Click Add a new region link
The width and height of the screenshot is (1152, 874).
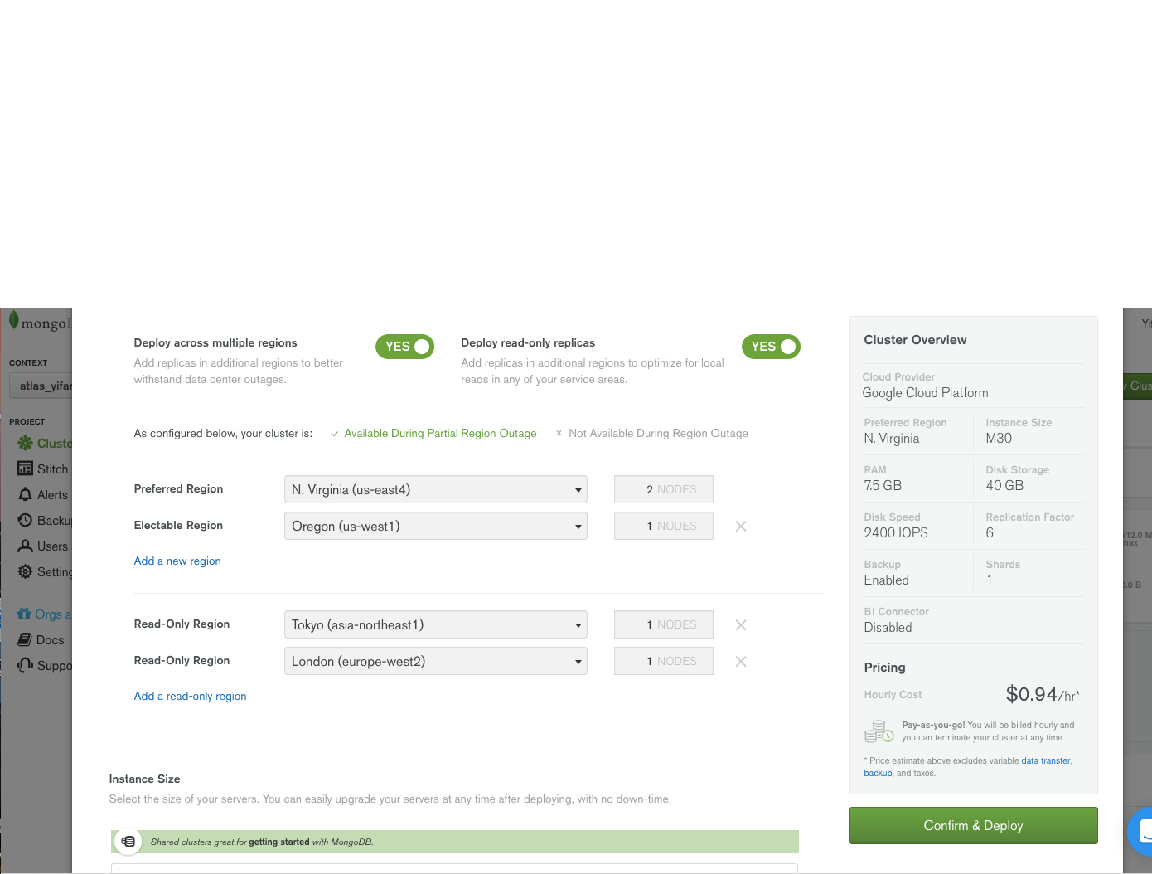point(177,561)
